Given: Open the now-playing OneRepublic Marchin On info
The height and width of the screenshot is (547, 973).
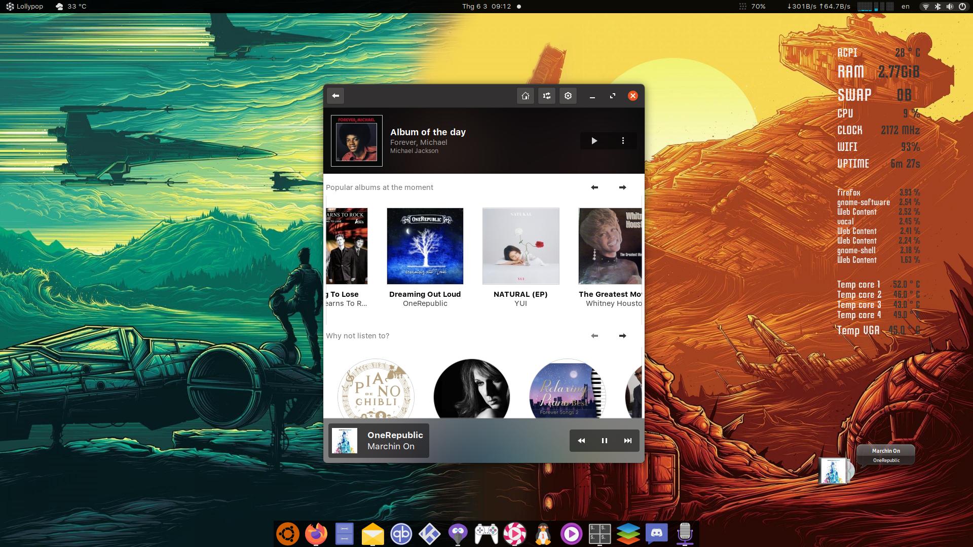Looking at the screenshot, I should point(379,441).
